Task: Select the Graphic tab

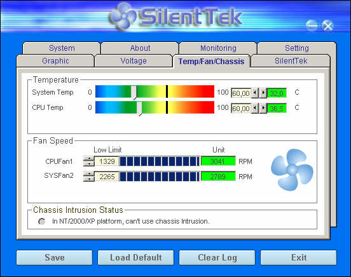Action: point(55,60)
